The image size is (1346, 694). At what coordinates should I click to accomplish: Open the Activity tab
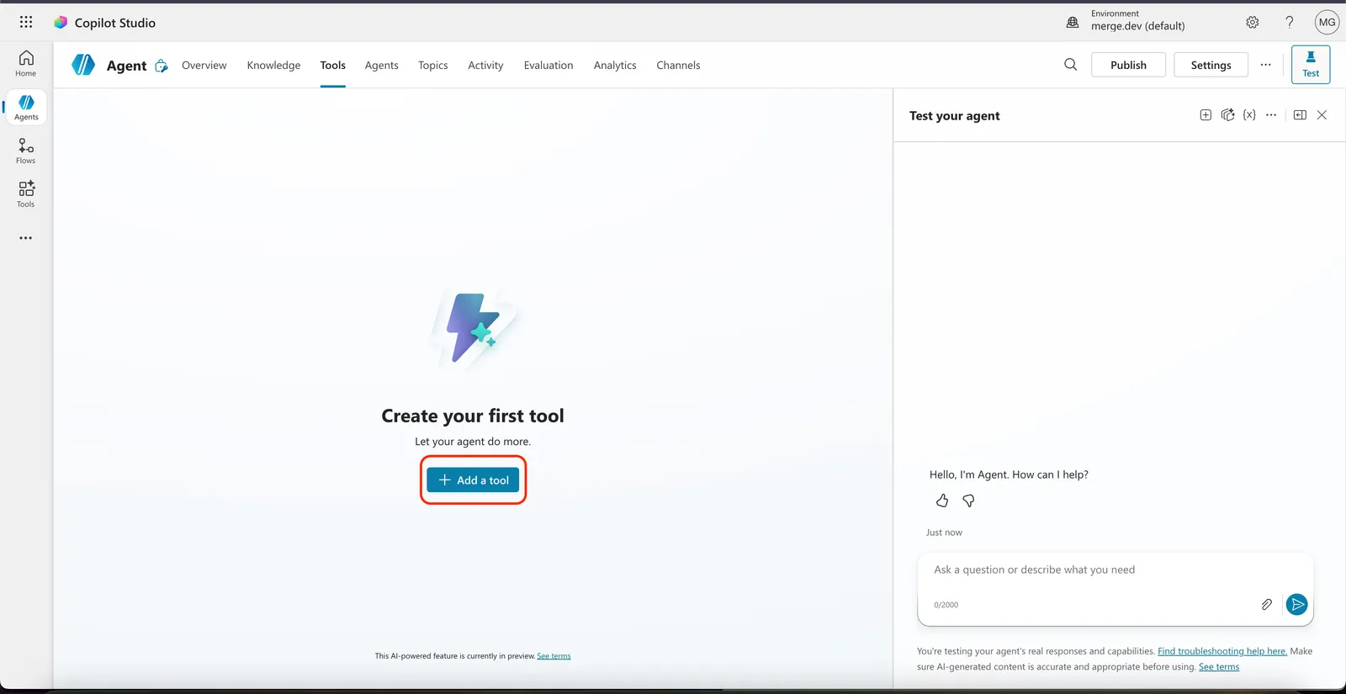tap(485, 65)
